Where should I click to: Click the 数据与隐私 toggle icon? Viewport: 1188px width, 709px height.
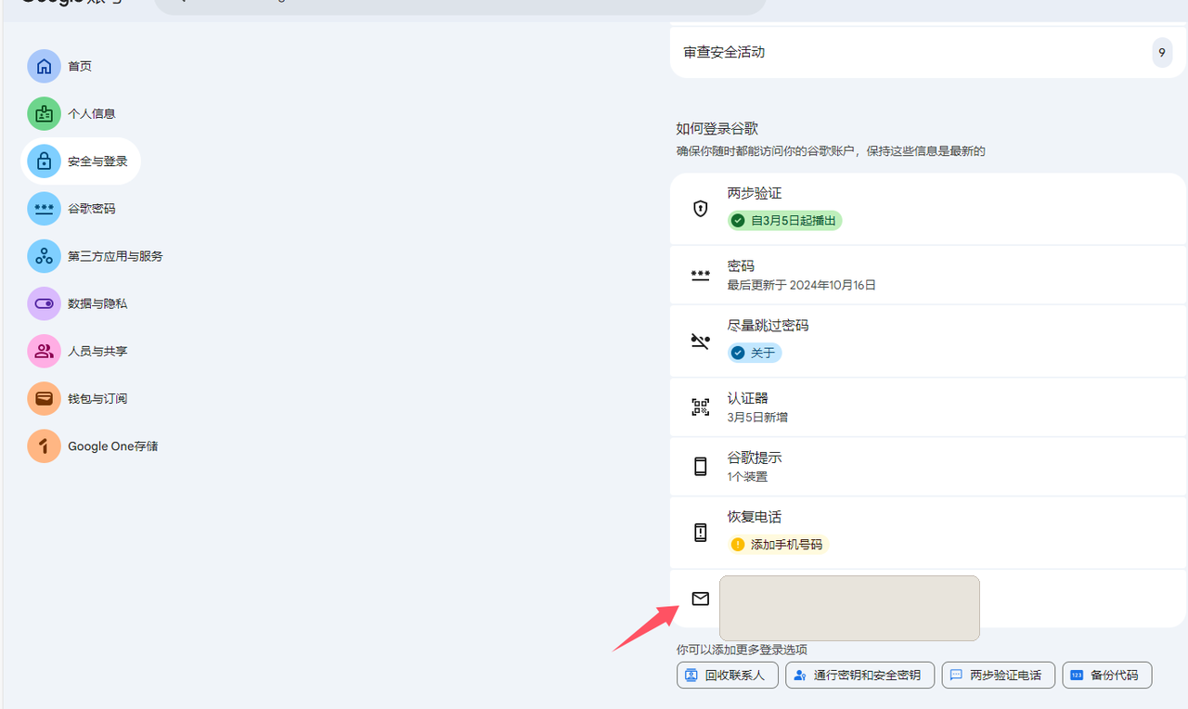tap(44, 303)
